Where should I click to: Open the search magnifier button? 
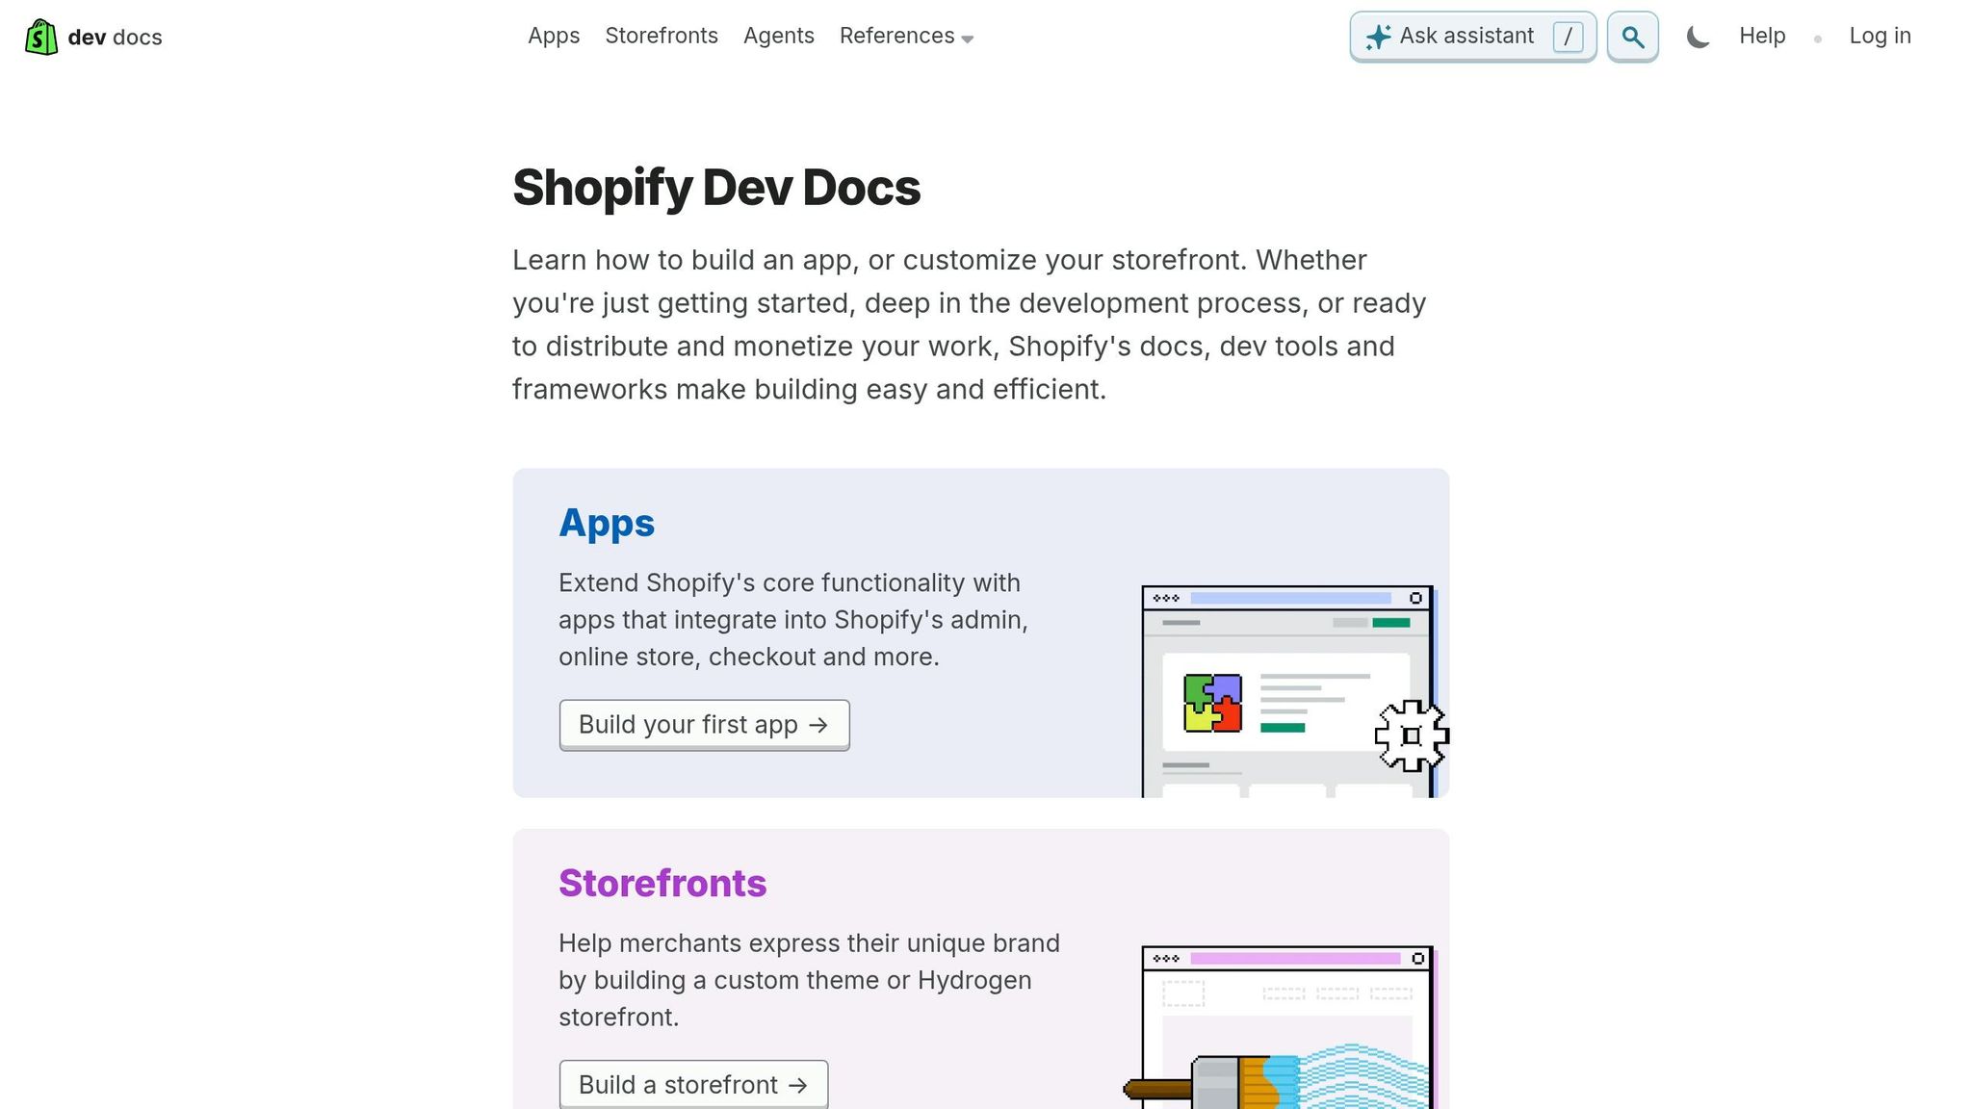(x=1632, y=37)
